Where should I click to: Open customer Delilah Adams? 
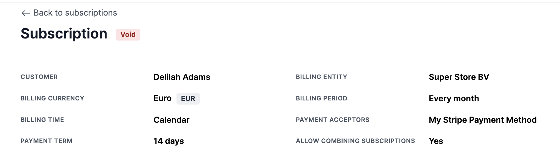pyautogui.click(x=182, y=77)
